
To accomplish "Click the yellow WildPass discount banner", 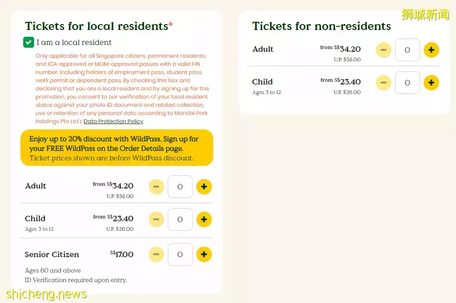I will point(116,148).
